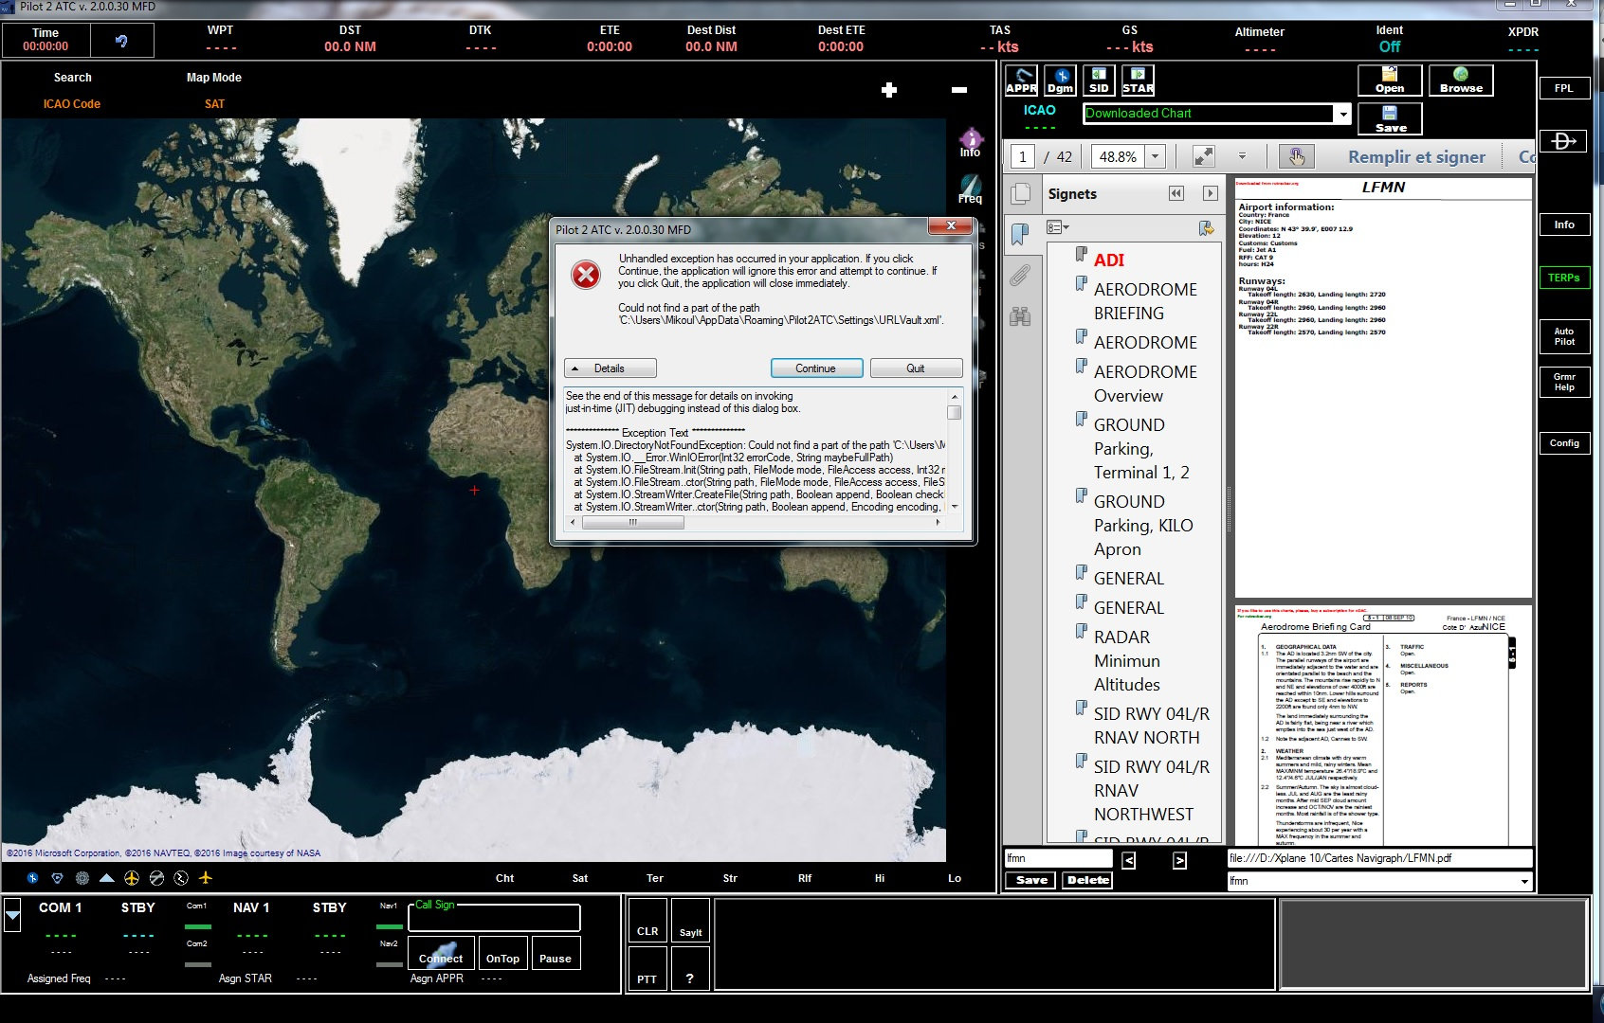The image size is (1604, 1023).
Task: Click the circled runway layer icon
Action: [x=156, y=878]
